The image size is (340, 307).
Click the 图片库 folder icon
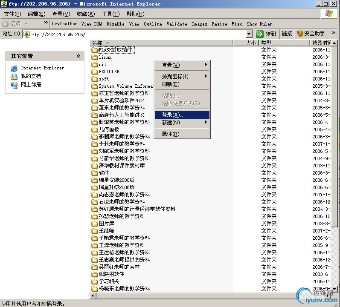click(x=95, y=224)
